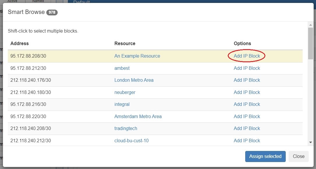Viewport: 316px width, 169px height.
Task: Open London Metro Area resource
Action: point(134,80)
